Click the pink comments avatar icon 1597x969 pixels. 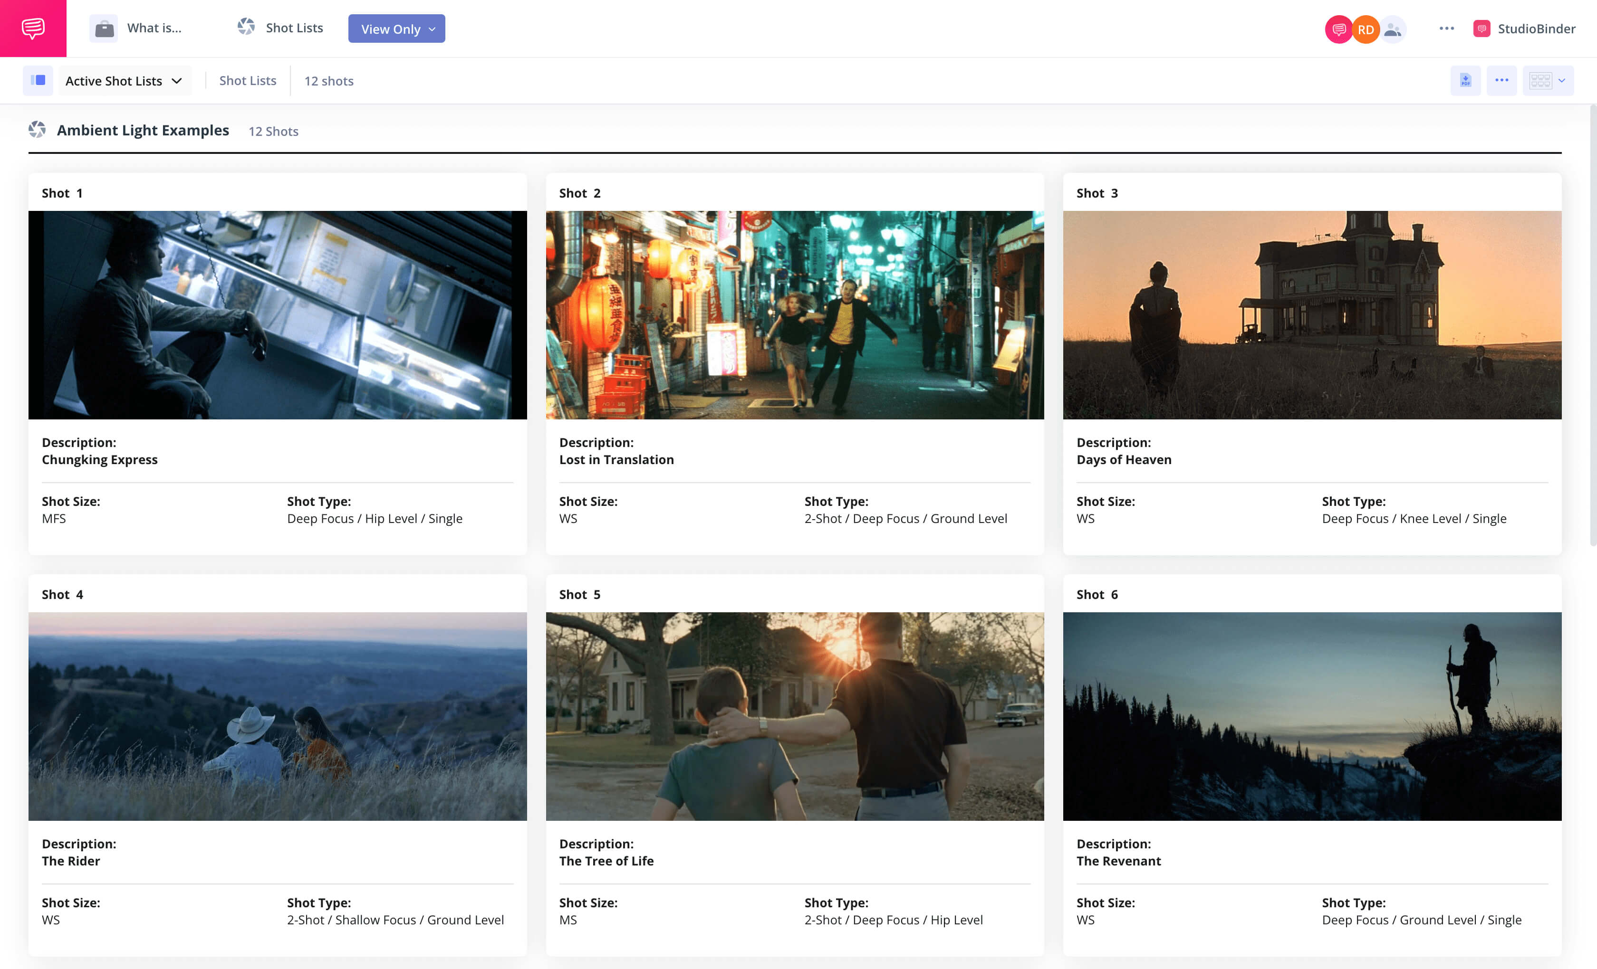(1338, 29)
